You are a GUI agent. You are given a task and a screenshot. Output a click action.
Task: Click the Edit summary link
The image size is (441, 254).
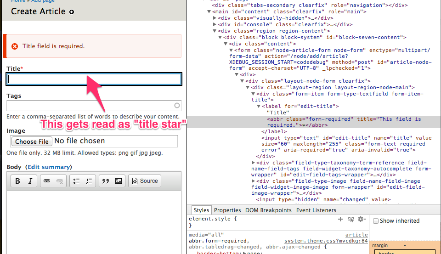click(49, 167)
